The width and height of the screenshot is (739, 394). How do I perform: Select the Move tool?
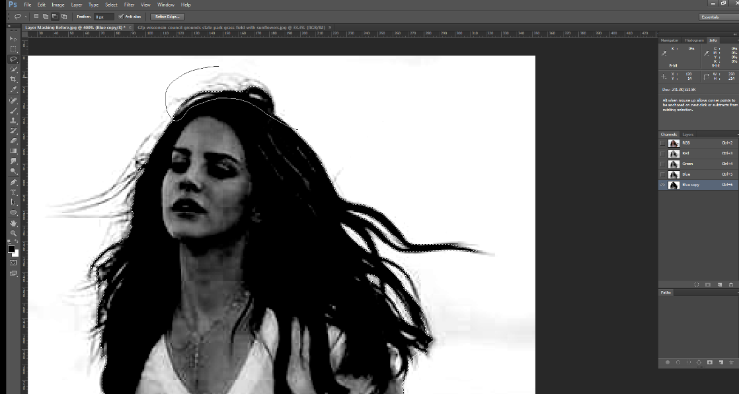[x=13, y=40]
